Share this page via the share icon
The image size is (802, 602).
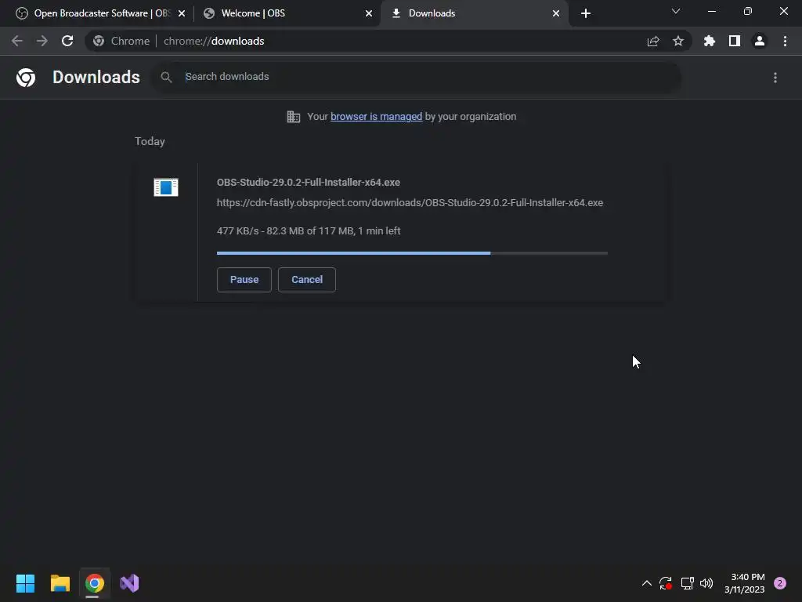tap(653, 41)
